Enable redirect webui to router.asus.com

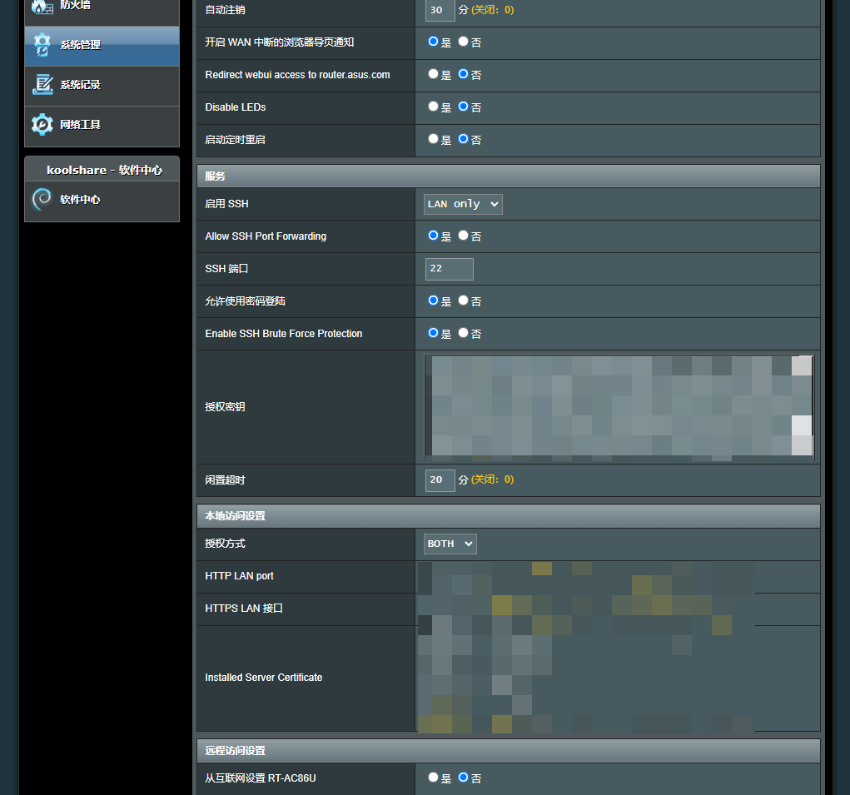point(433,74)
